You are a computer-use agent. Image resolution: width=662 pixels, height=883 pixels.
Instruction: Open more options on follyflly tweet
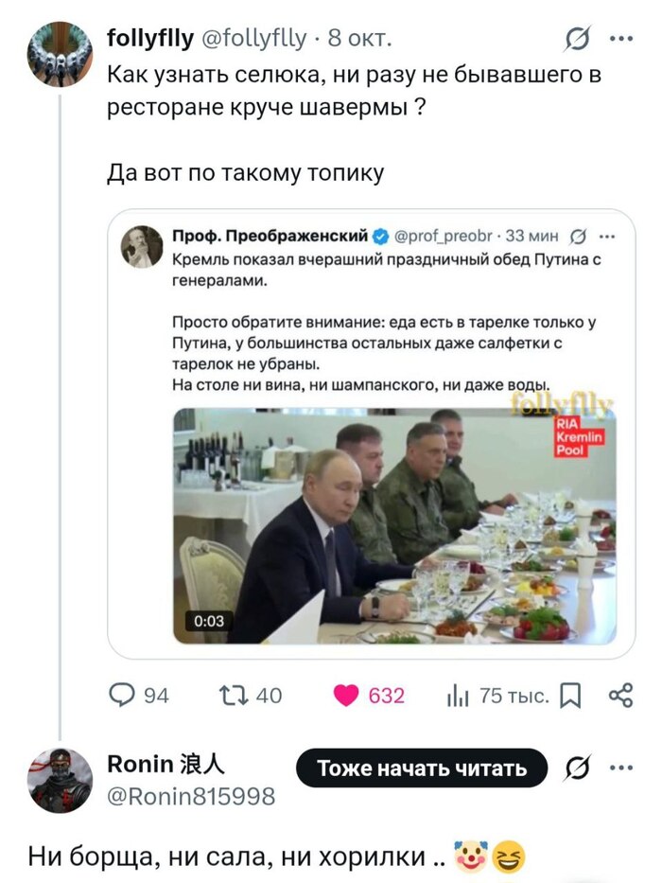[620, 39]
